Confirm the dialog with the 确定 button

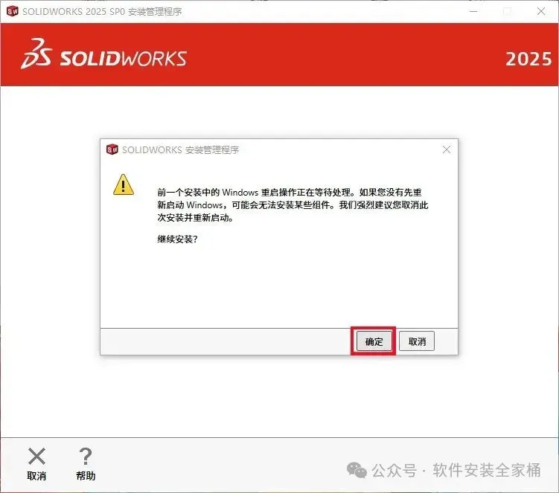pos(374,341)
